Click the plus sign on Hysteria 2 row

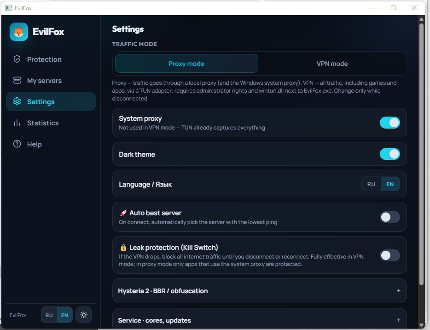coord(398,290)
